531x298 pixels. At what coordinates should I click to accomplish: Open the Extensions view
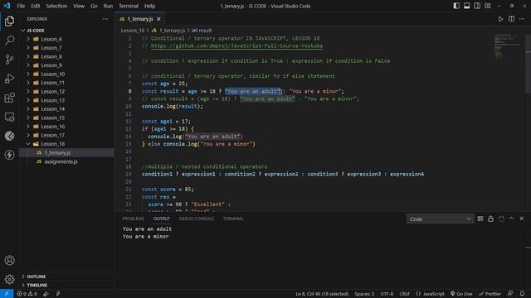pyautogui.click(x=9, y=98)
